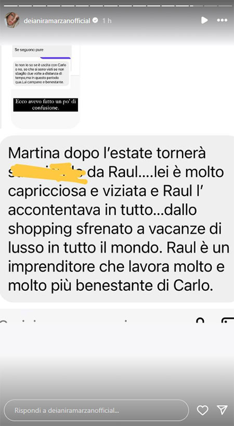Tap the 'Ecco avevo fatto un po' di confusione' caption
234x426 pixels.
click(46, 105)
